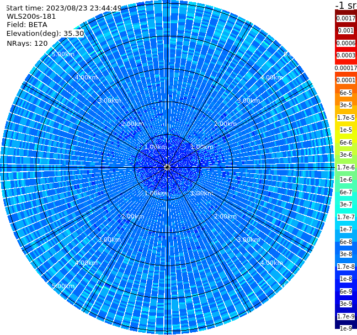Click colorbar label 3e-5
This screenshot has height=335, width=357.
point(346,105)
